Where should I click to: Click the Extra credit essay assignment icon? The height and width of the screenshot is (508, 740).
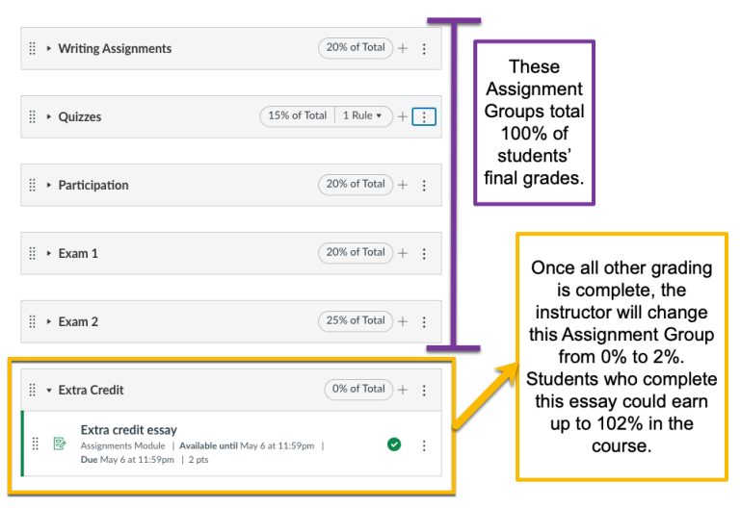click(x=60, y=444)
